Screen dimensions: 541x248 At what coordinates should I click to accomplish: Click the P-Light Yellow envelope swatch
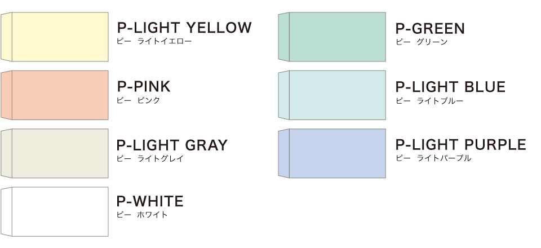click(x=55, y=37)
